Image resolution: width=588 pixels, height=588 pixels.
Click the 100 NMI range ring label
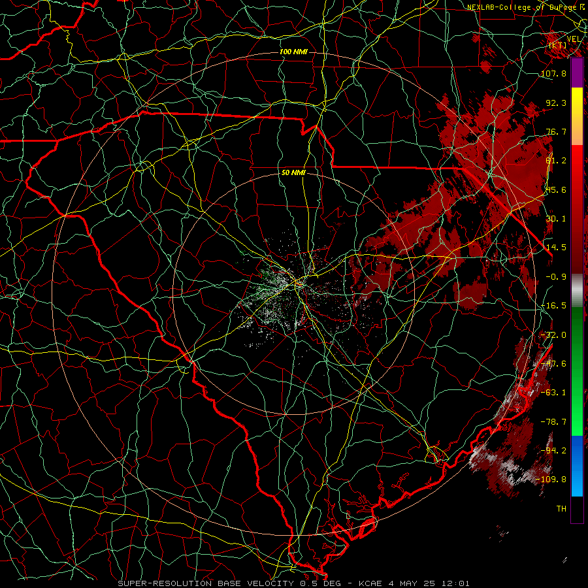coord(293,52)
